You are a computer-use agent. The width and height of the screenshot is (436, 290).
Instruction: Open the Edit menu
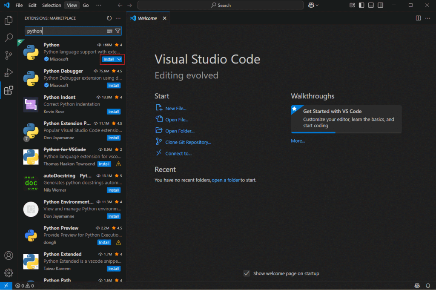pos(32,5)
